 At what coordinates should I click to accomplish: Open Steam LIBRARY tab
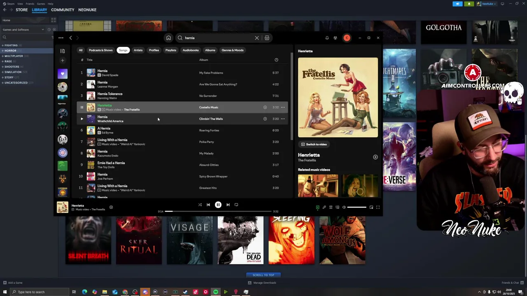pyautogui.click(x=40, y=10)
